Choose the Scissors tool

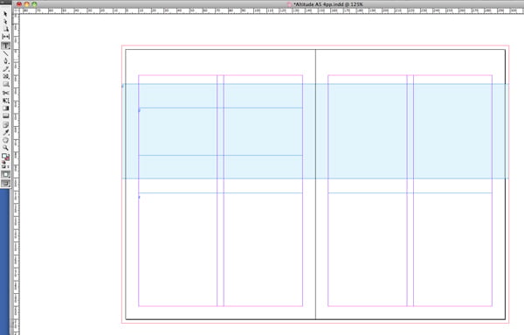tap(5, 93)
